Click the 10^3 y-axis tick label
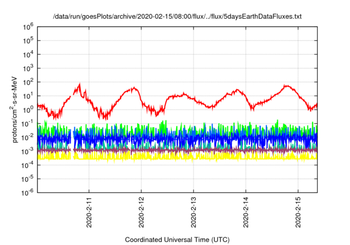The height and width of the screenshot is (245, 350). coord(28,68)
